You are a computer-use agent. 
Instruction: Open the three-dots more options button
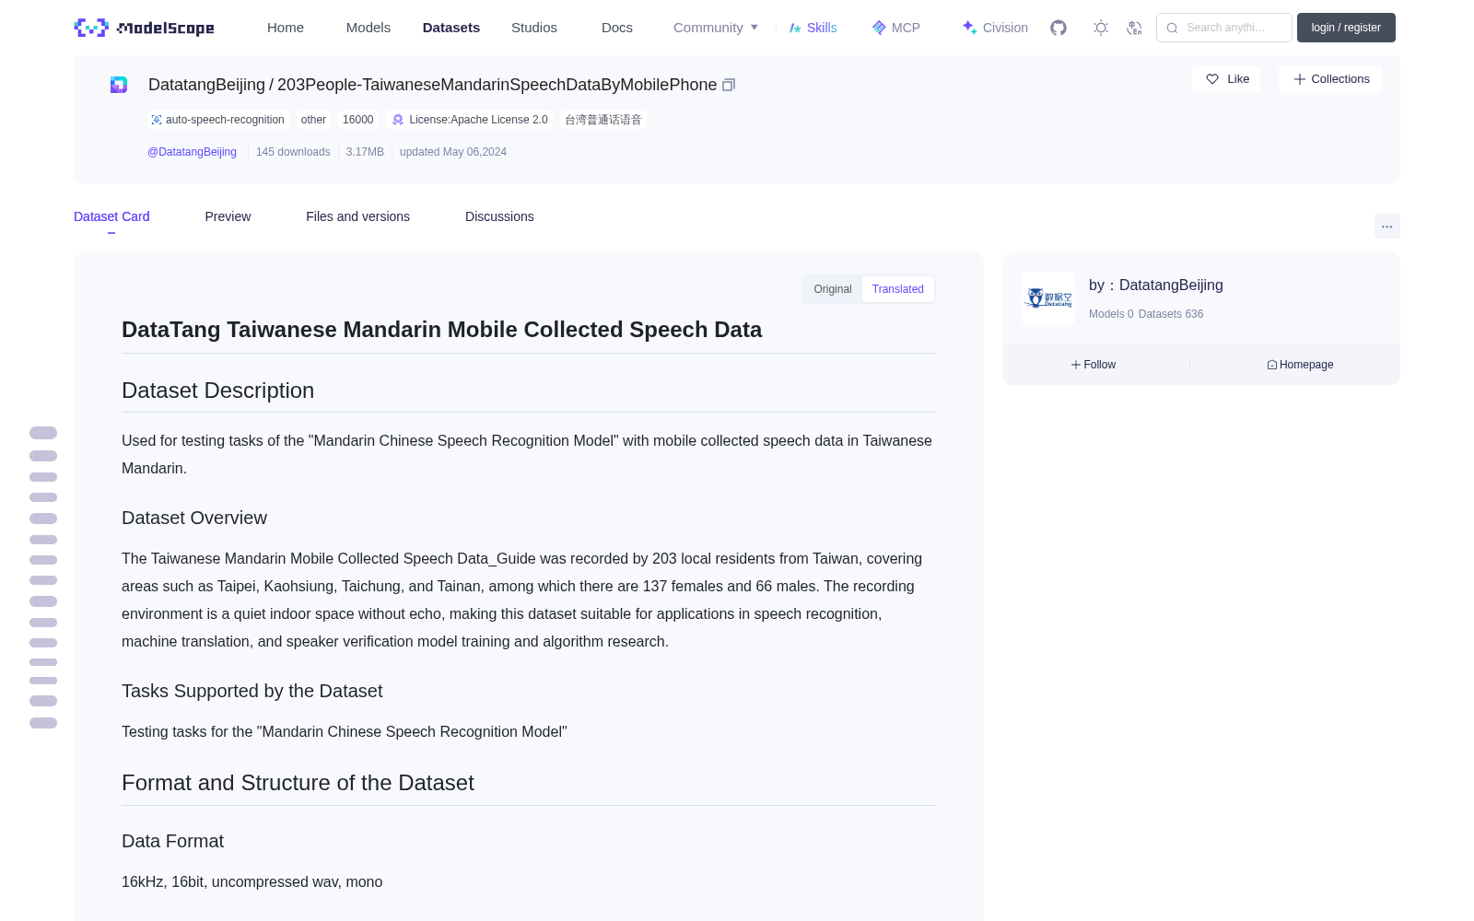1386,227
